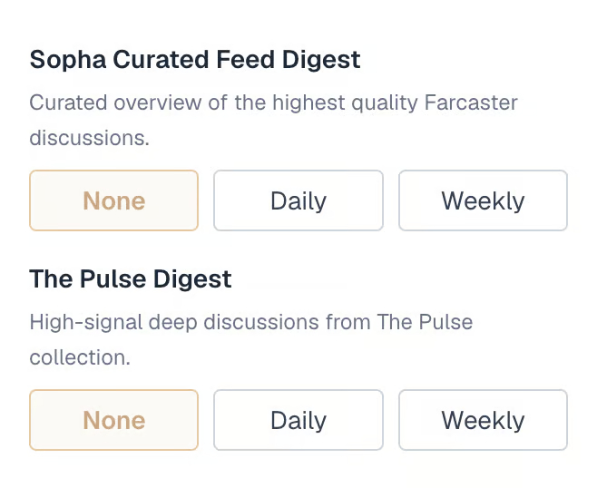Enable daily Sopha curated feed emails

298,200
